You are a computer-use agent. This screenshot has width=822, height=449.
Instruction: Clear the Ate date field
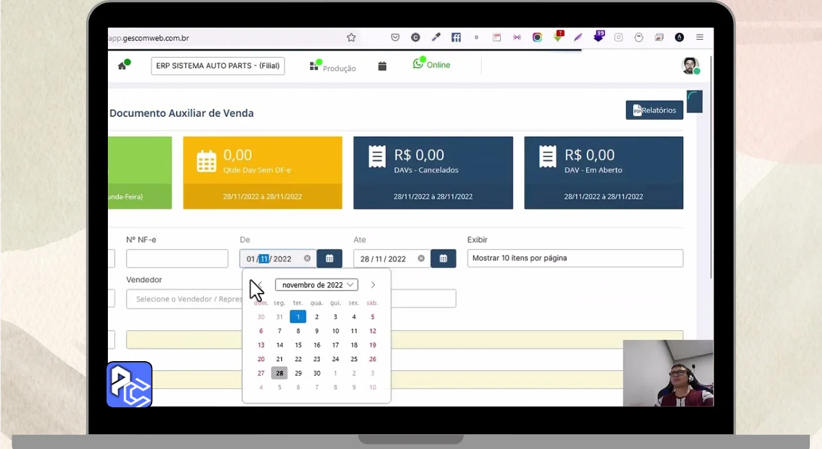(x=421, y=258)
